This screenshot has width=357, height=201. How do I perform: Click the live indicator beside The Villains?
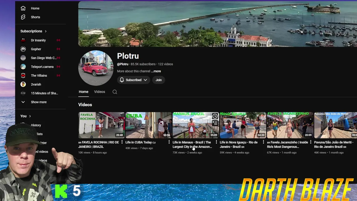[x=58, y=76]
